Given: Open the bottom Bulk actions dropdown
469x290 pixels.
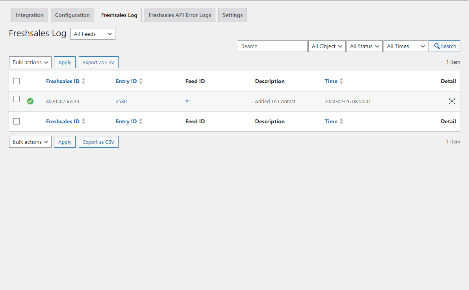Looking at the screenshot, I should click(x=30, y=142).
